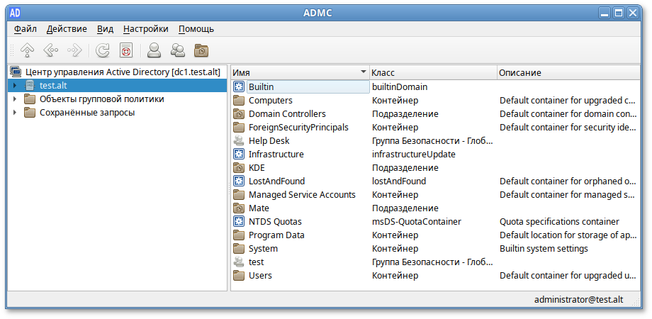Sort by the Класс column header
The image size is (652, 319).
coord(433,72)
